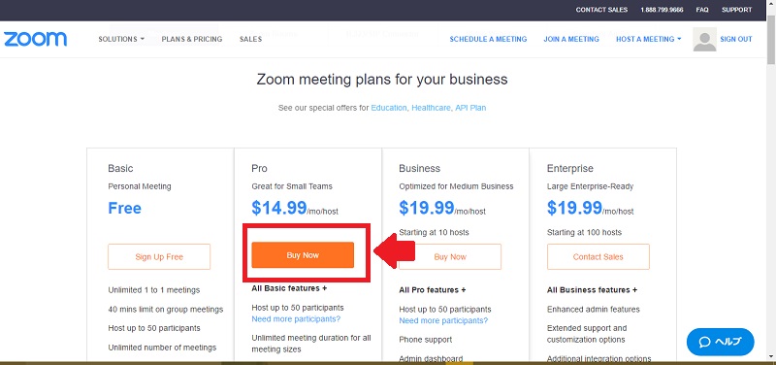Image resolution: width=776 pixels, height=365 pixels.
Task: Click Buy Now for the Business plan
Action: pyautogui.click(x=450, y=256)
